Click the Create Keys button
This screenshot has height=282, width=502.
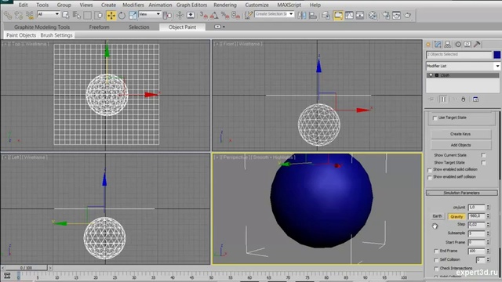(x=460, y=134)
